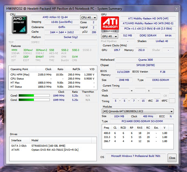Click the ATI Radeon Graphics logo

pos(110,25)
